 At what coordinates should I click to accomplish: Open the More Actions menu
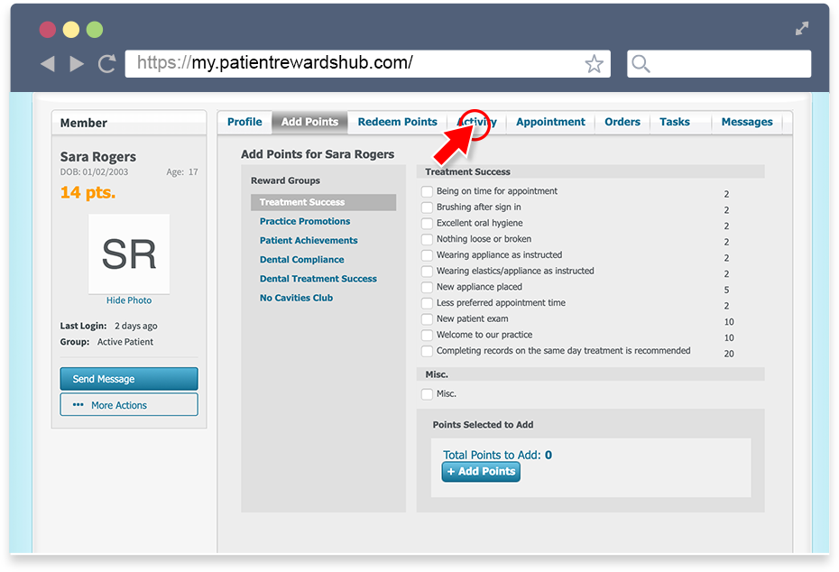pyautogui.click(x=129, y=404)
